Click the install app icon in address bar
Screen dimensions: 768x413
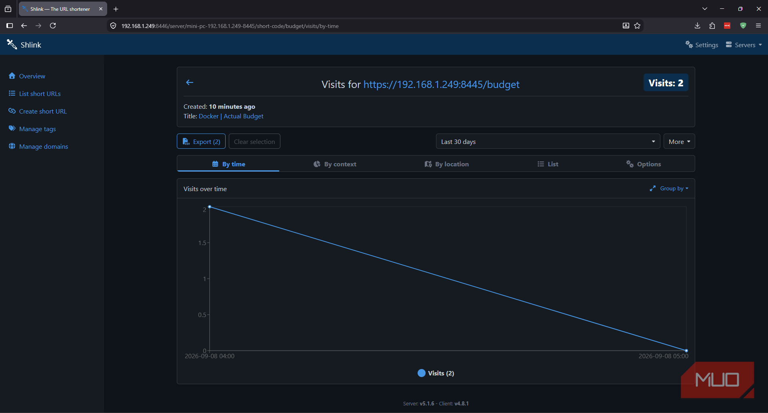pyautogui.click(x=626, y=26)
